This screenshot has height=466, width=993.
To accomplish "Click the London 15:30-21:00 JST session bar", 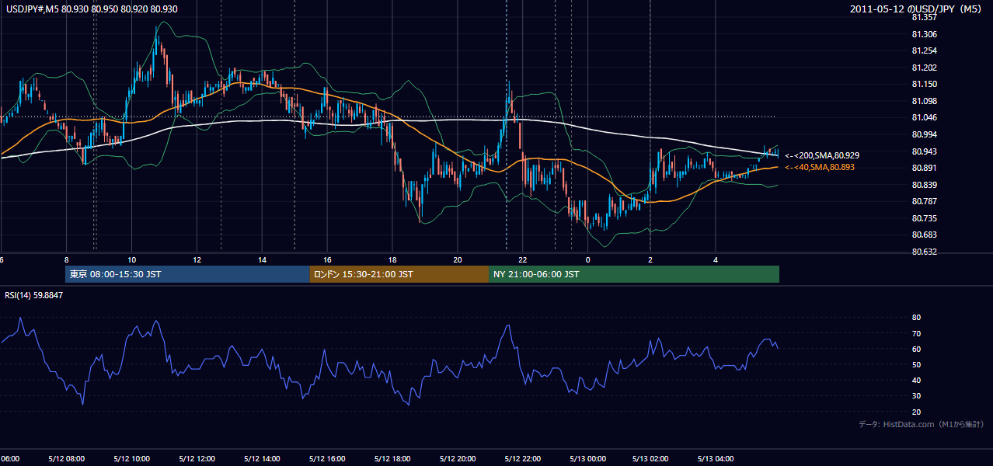I will (399, 274).
